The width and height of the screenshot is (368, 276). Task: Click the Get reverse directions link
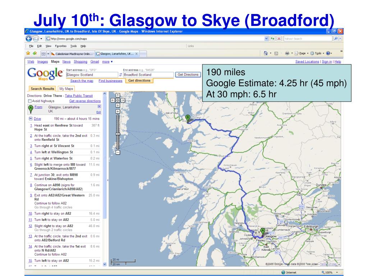[85, 101]
